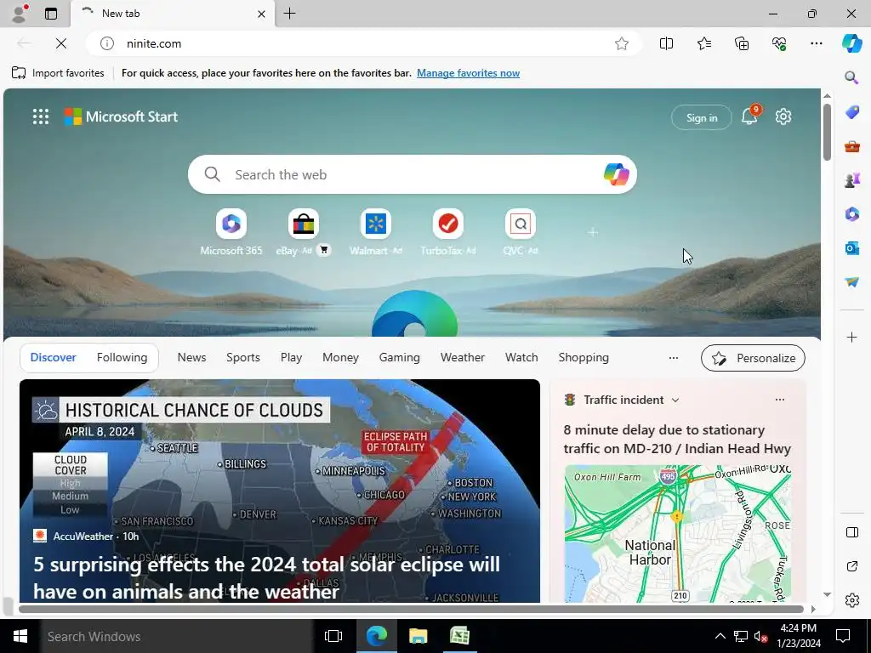Select the Discover tab
This screenshot has width=871, height=653.
point(54,358)
